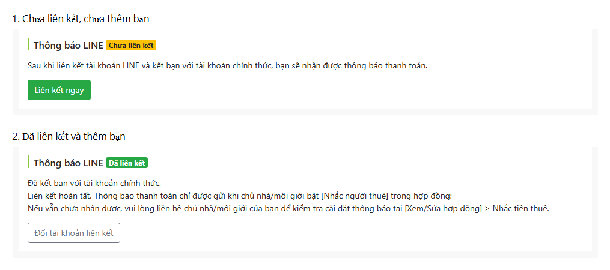
Task: Select heading "2. Đã liên kết và thêm bạn"
Action: coord(69,136)
